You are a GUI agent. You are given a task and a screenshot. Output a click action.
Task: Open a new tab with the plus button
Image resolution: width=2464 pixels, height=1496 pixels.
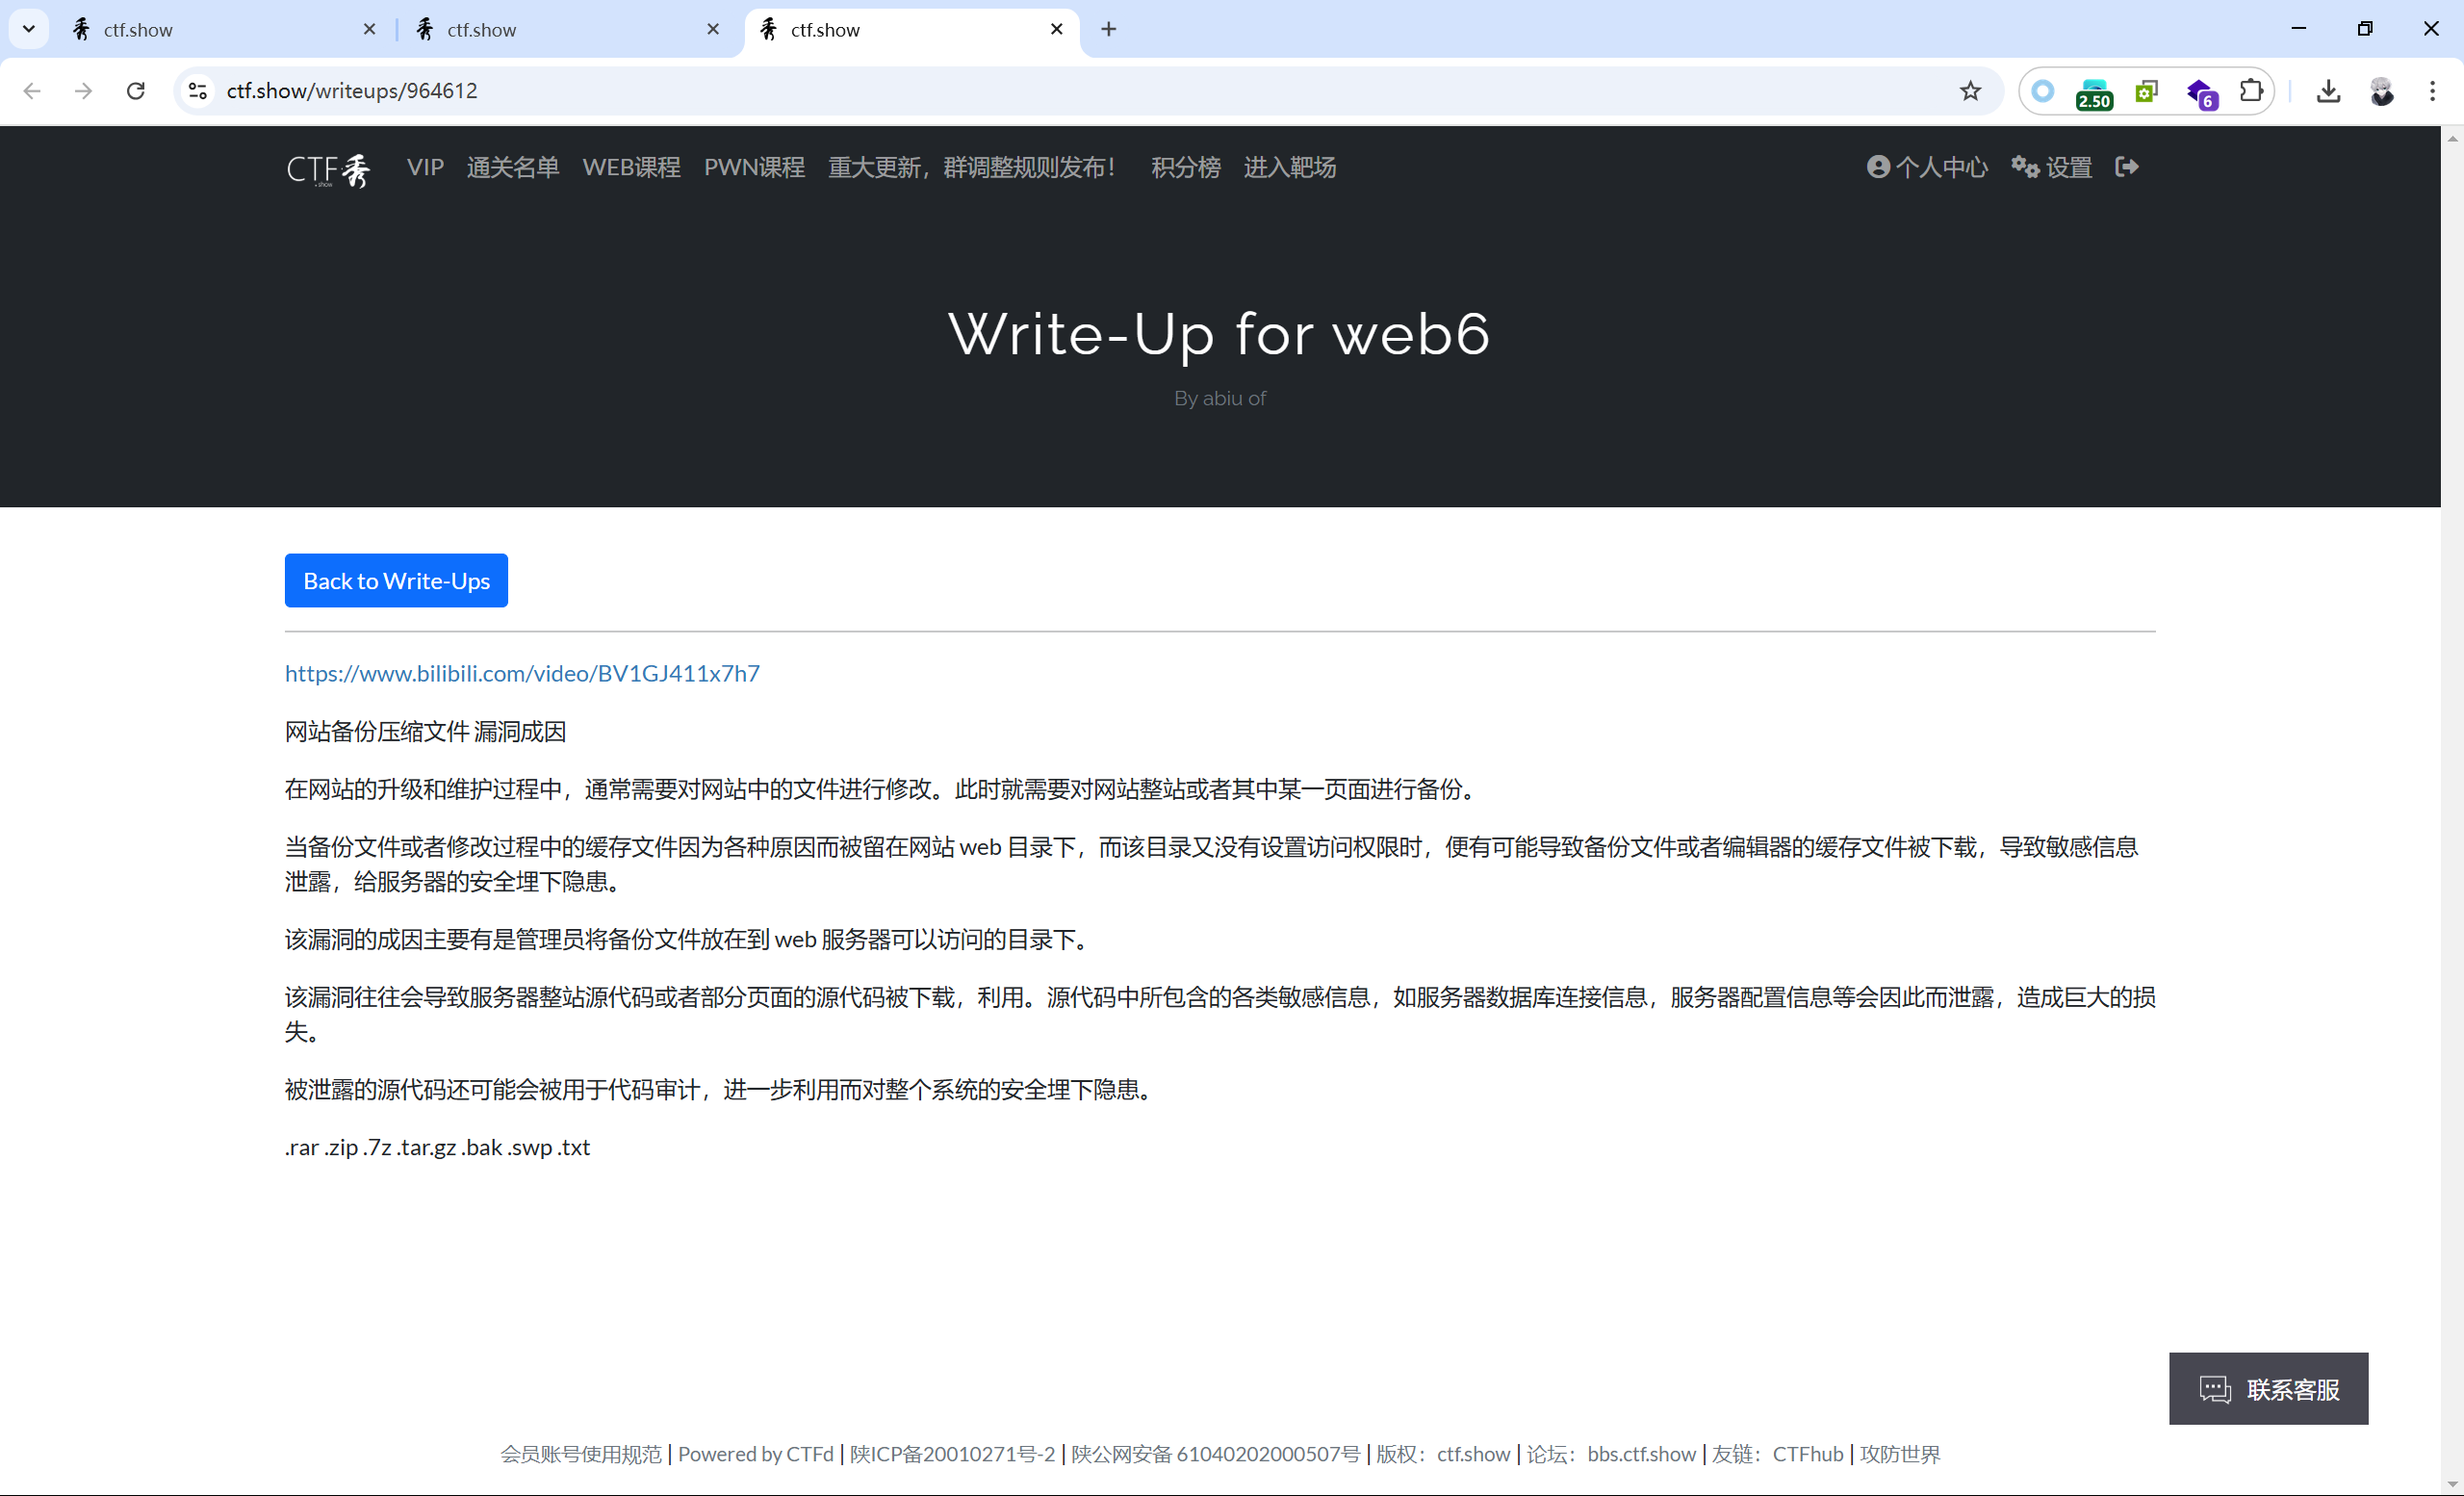[x=1108, y=29]
